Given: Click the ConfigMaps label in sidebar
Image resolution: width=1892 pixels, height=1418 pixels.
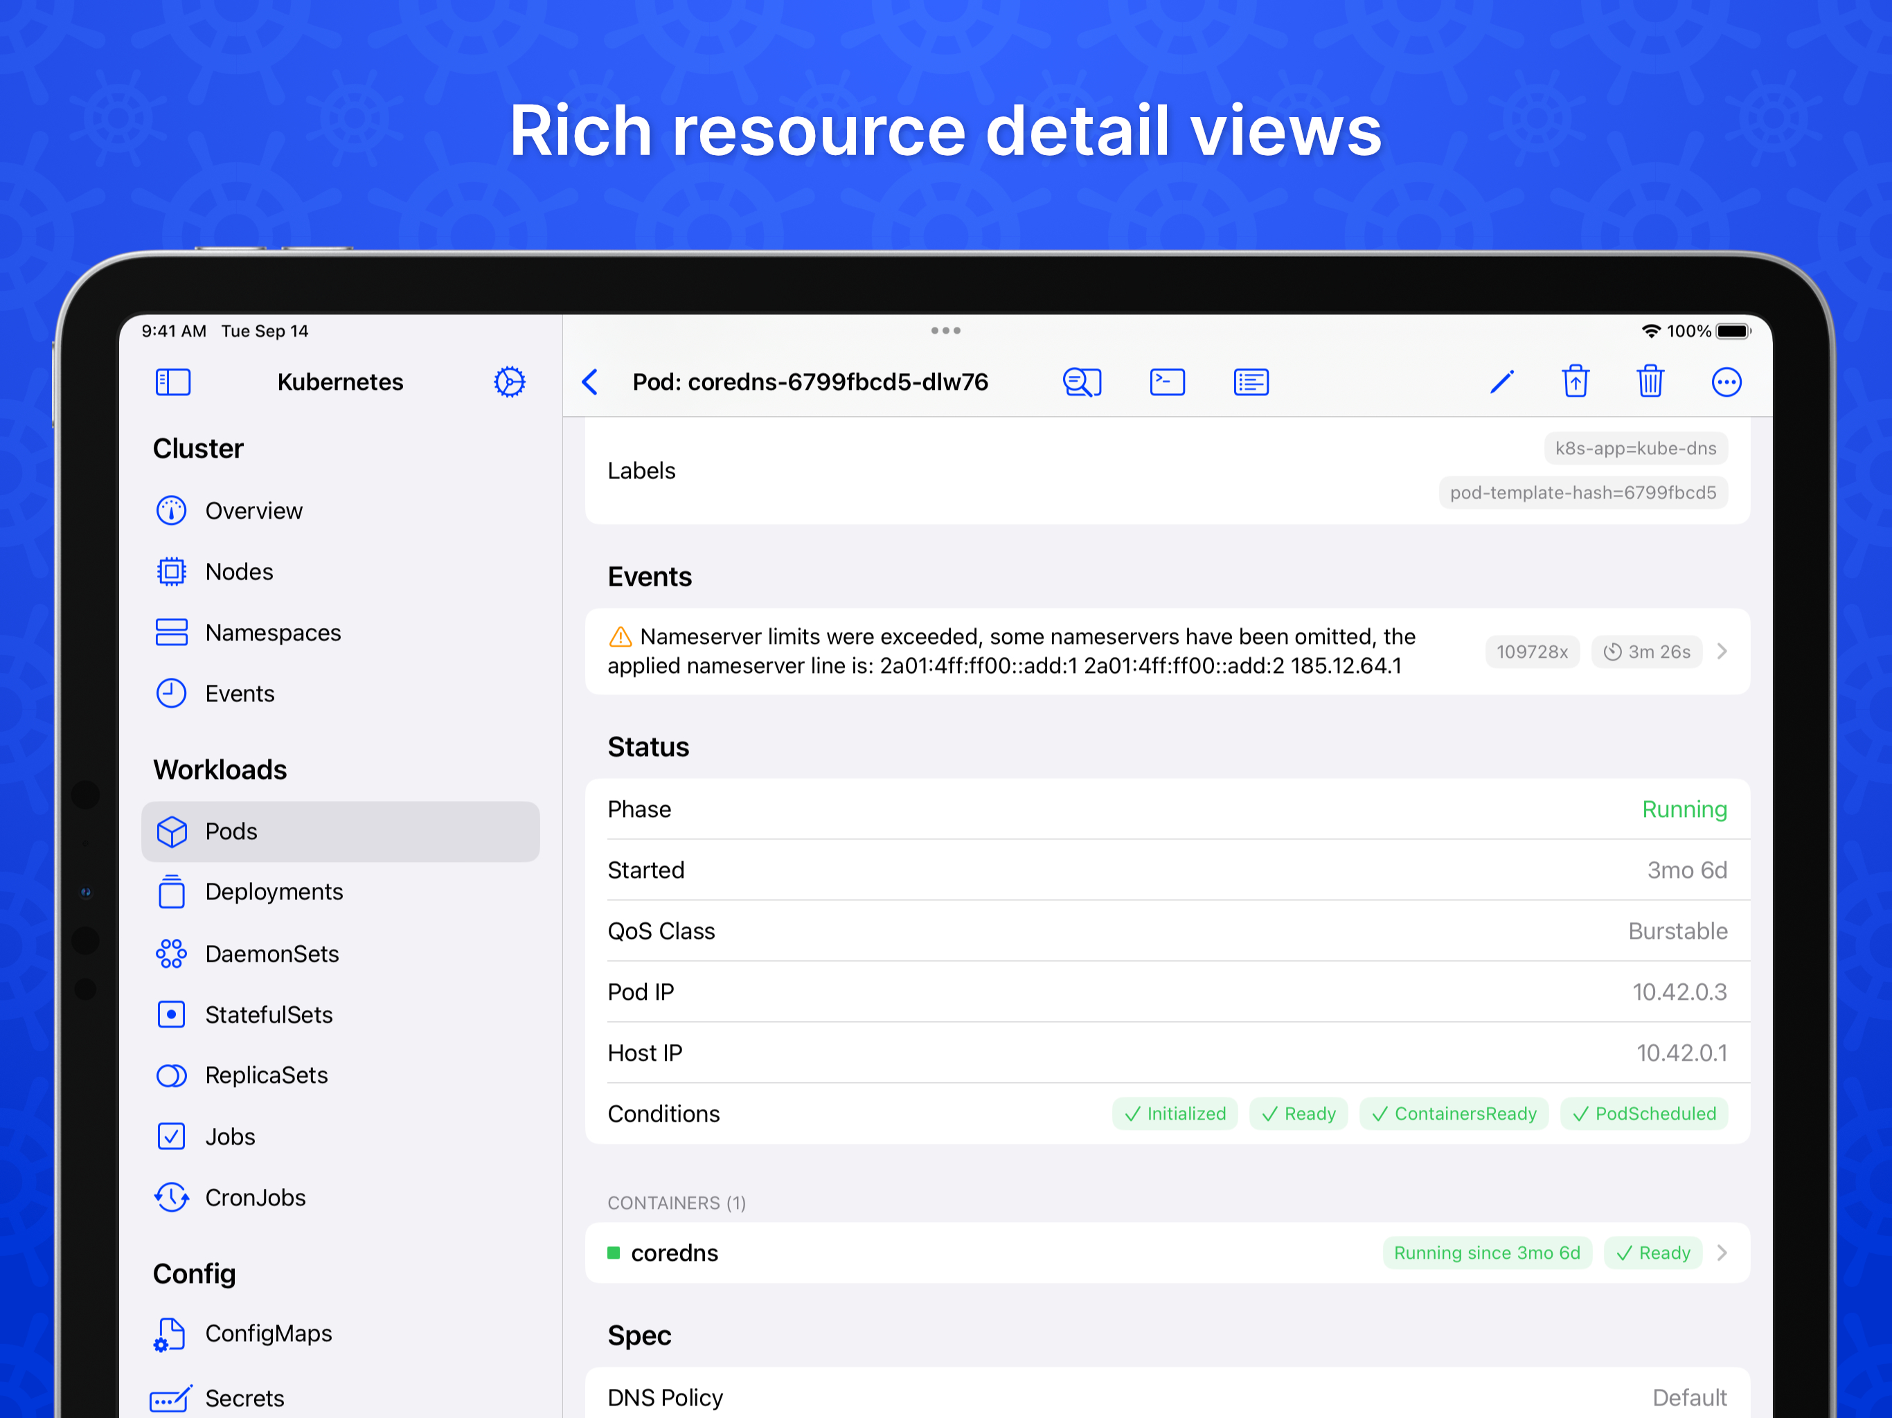Looking at the screenshot, I should tap(269, 1334).
